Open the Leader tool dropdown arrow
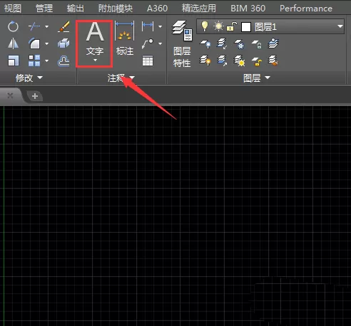 coord(160,44)
